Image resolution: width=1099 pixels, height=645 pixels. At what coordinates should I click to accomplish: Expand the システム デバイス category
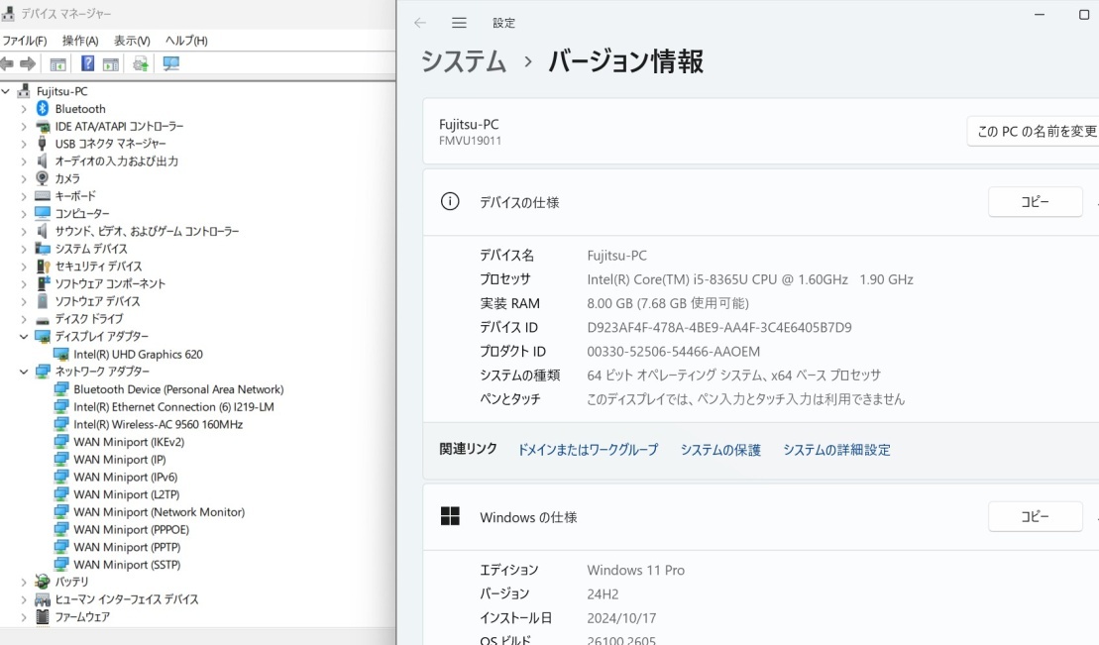tap(24, 248)
